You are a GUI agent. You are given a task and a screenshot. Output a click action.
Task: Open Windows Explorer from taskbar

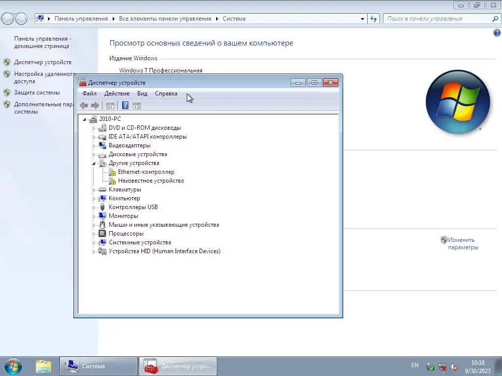tap(44, 366)
